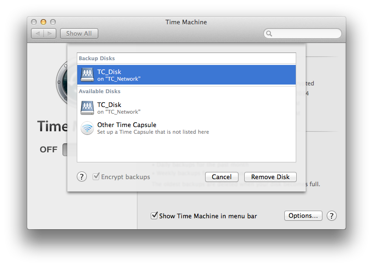Toggle Show Time Machine in menu bar
Screen dimensions: 373x267
(154, 215)
